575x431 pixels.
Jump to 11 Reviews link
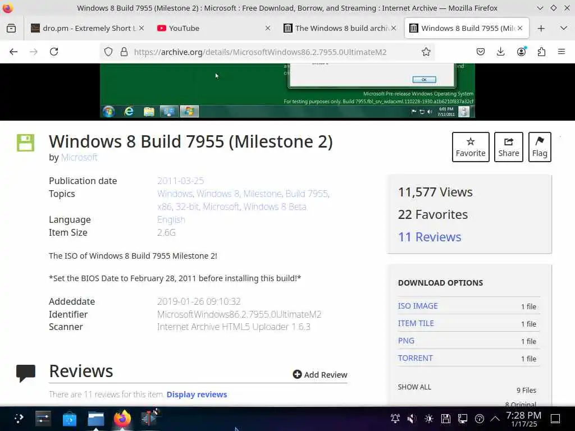tap(430, 237)
